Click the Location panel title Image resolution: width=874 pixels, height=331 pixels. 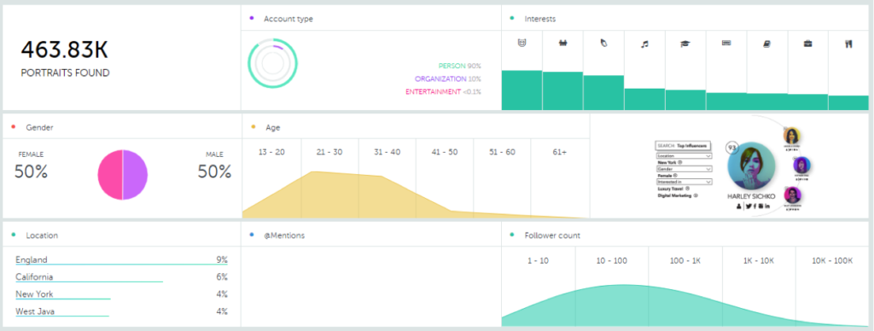(x=42, y=235)
